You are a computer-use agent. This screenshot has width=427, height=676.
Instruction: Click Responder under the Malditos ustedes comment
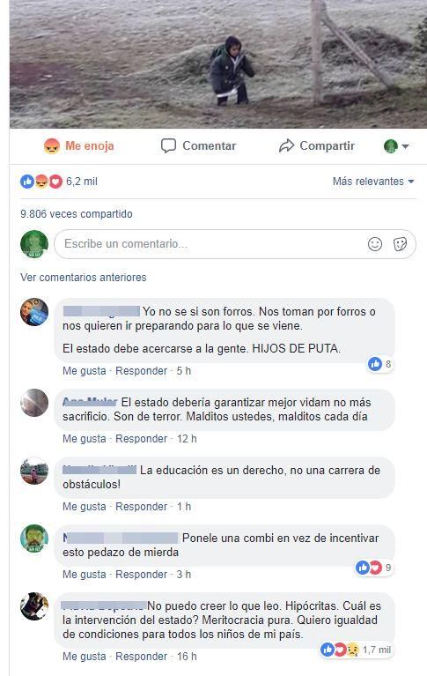click(142, 438)
